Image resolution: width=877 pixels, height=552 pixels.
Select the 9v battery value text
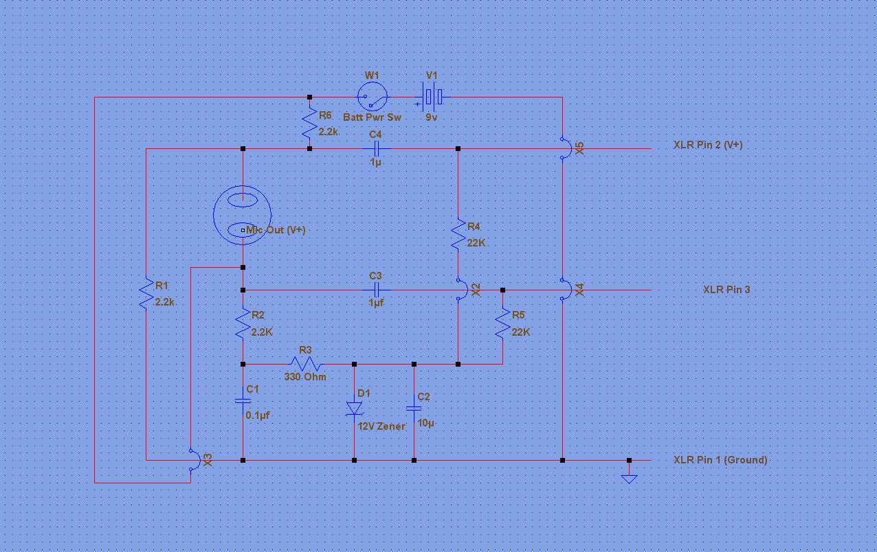pyautogui.click(x=432, y=117)
